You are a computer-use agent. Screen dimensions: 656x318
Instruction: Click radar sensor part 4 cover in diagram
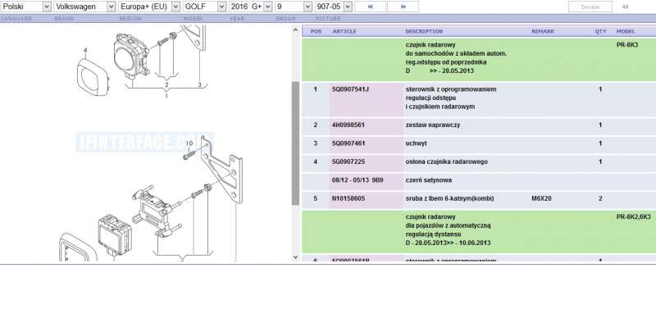93,77
